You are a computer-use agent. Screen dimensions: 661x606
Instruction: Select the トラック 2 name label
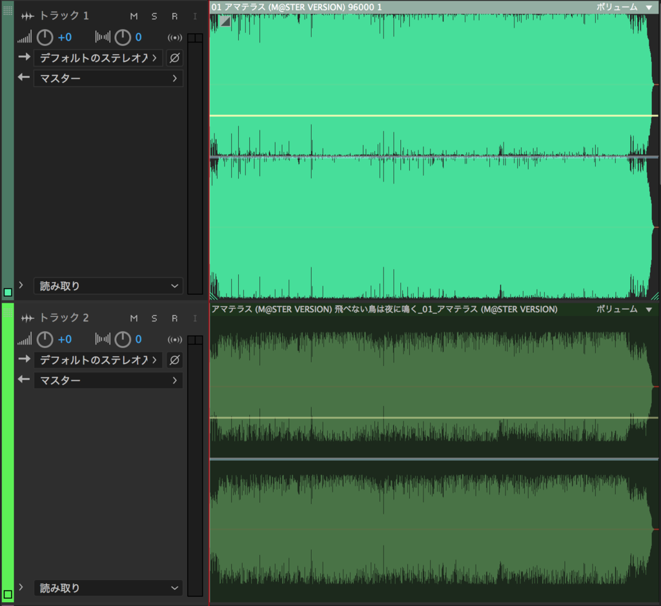[x=64, y=318]
